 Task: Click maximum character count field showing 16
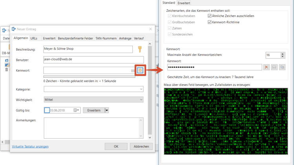click(273, 55)
